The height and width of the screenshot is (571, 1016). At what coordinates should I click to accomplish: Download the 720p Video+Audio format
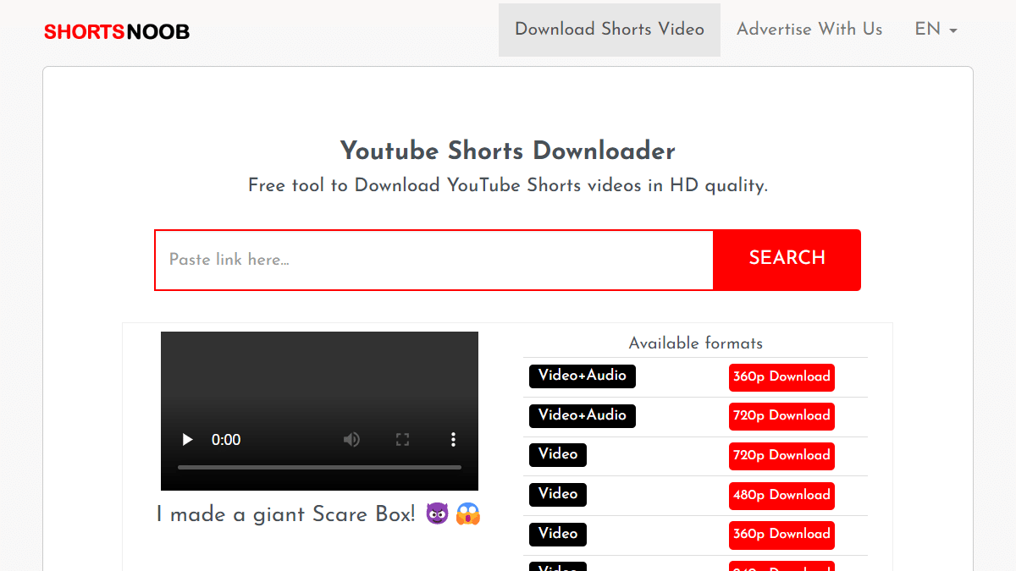pos(781,416)
